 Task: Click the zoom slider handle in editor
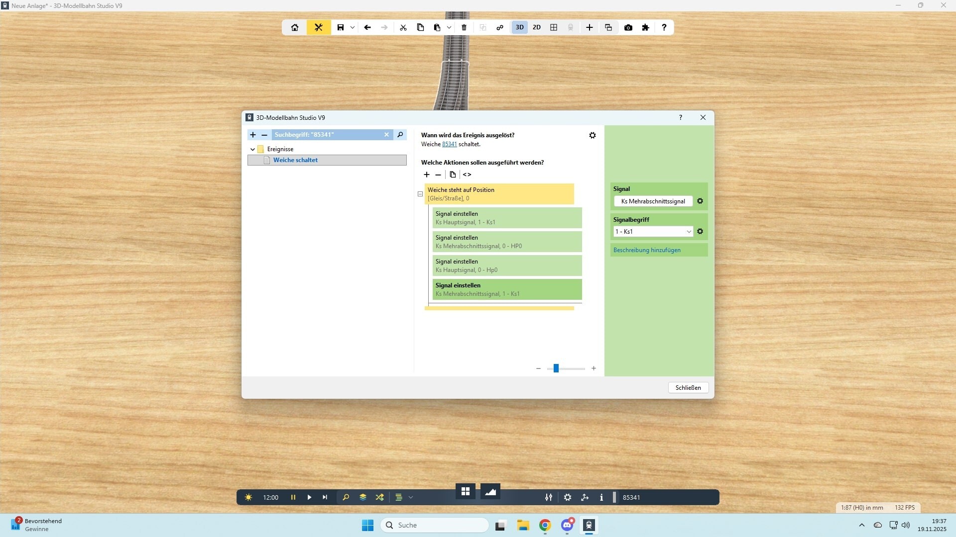pyautogui.click(x=556, y=368)
